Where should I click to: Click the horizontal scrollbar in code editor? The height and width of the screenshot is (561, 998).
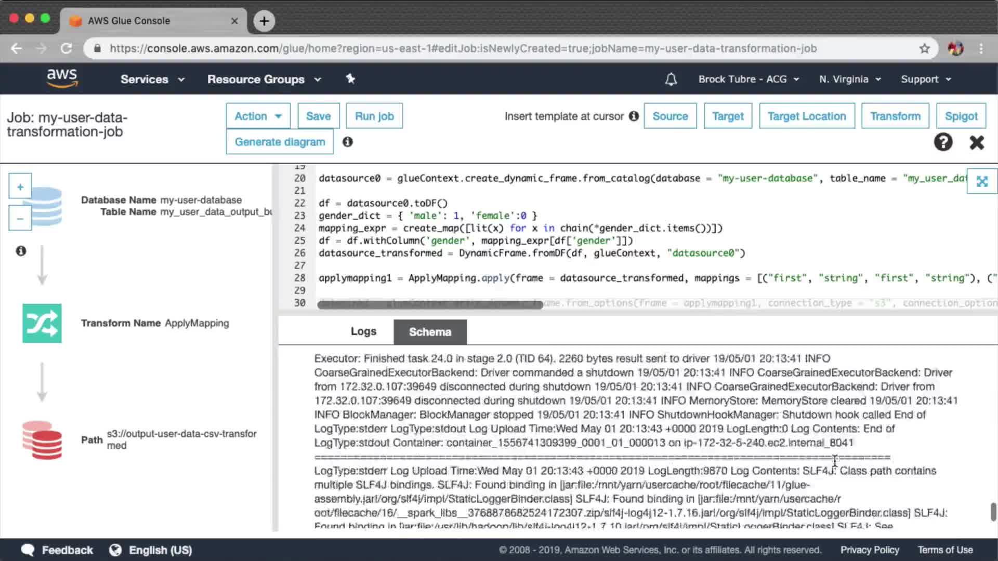[x=430, y=305]
